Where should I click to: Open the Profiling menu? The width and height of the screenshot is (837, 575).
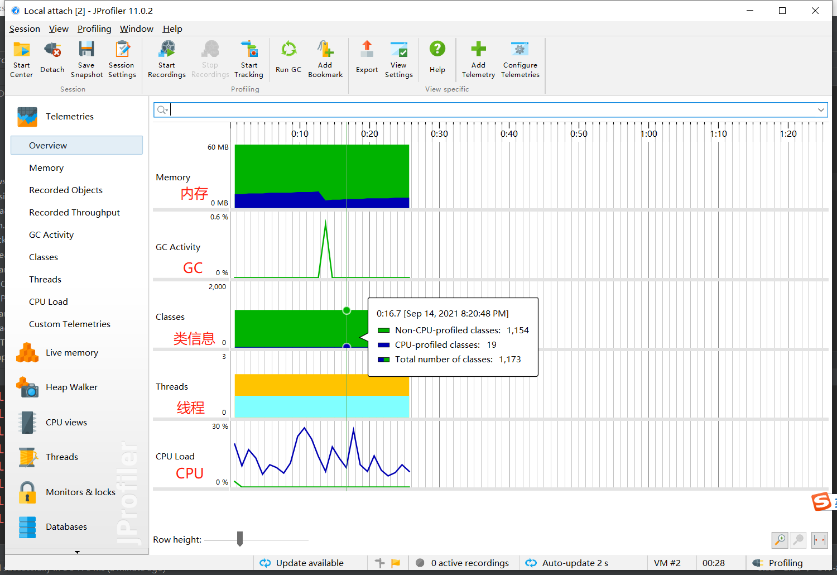94,28
